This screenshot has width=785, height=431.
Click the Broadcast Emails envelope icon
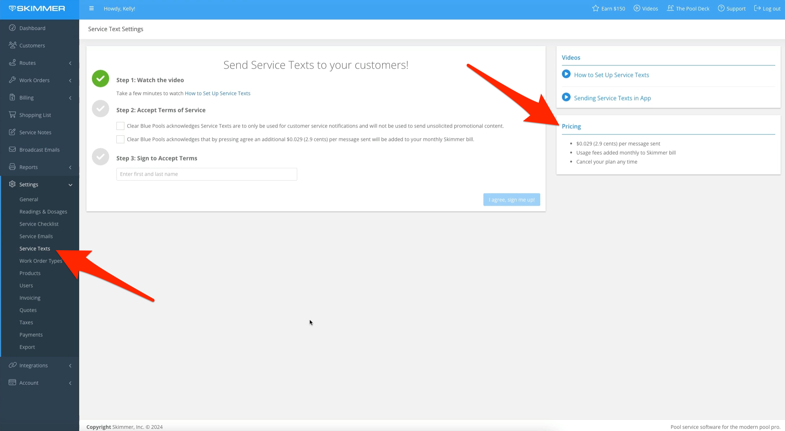click(13, 149)
